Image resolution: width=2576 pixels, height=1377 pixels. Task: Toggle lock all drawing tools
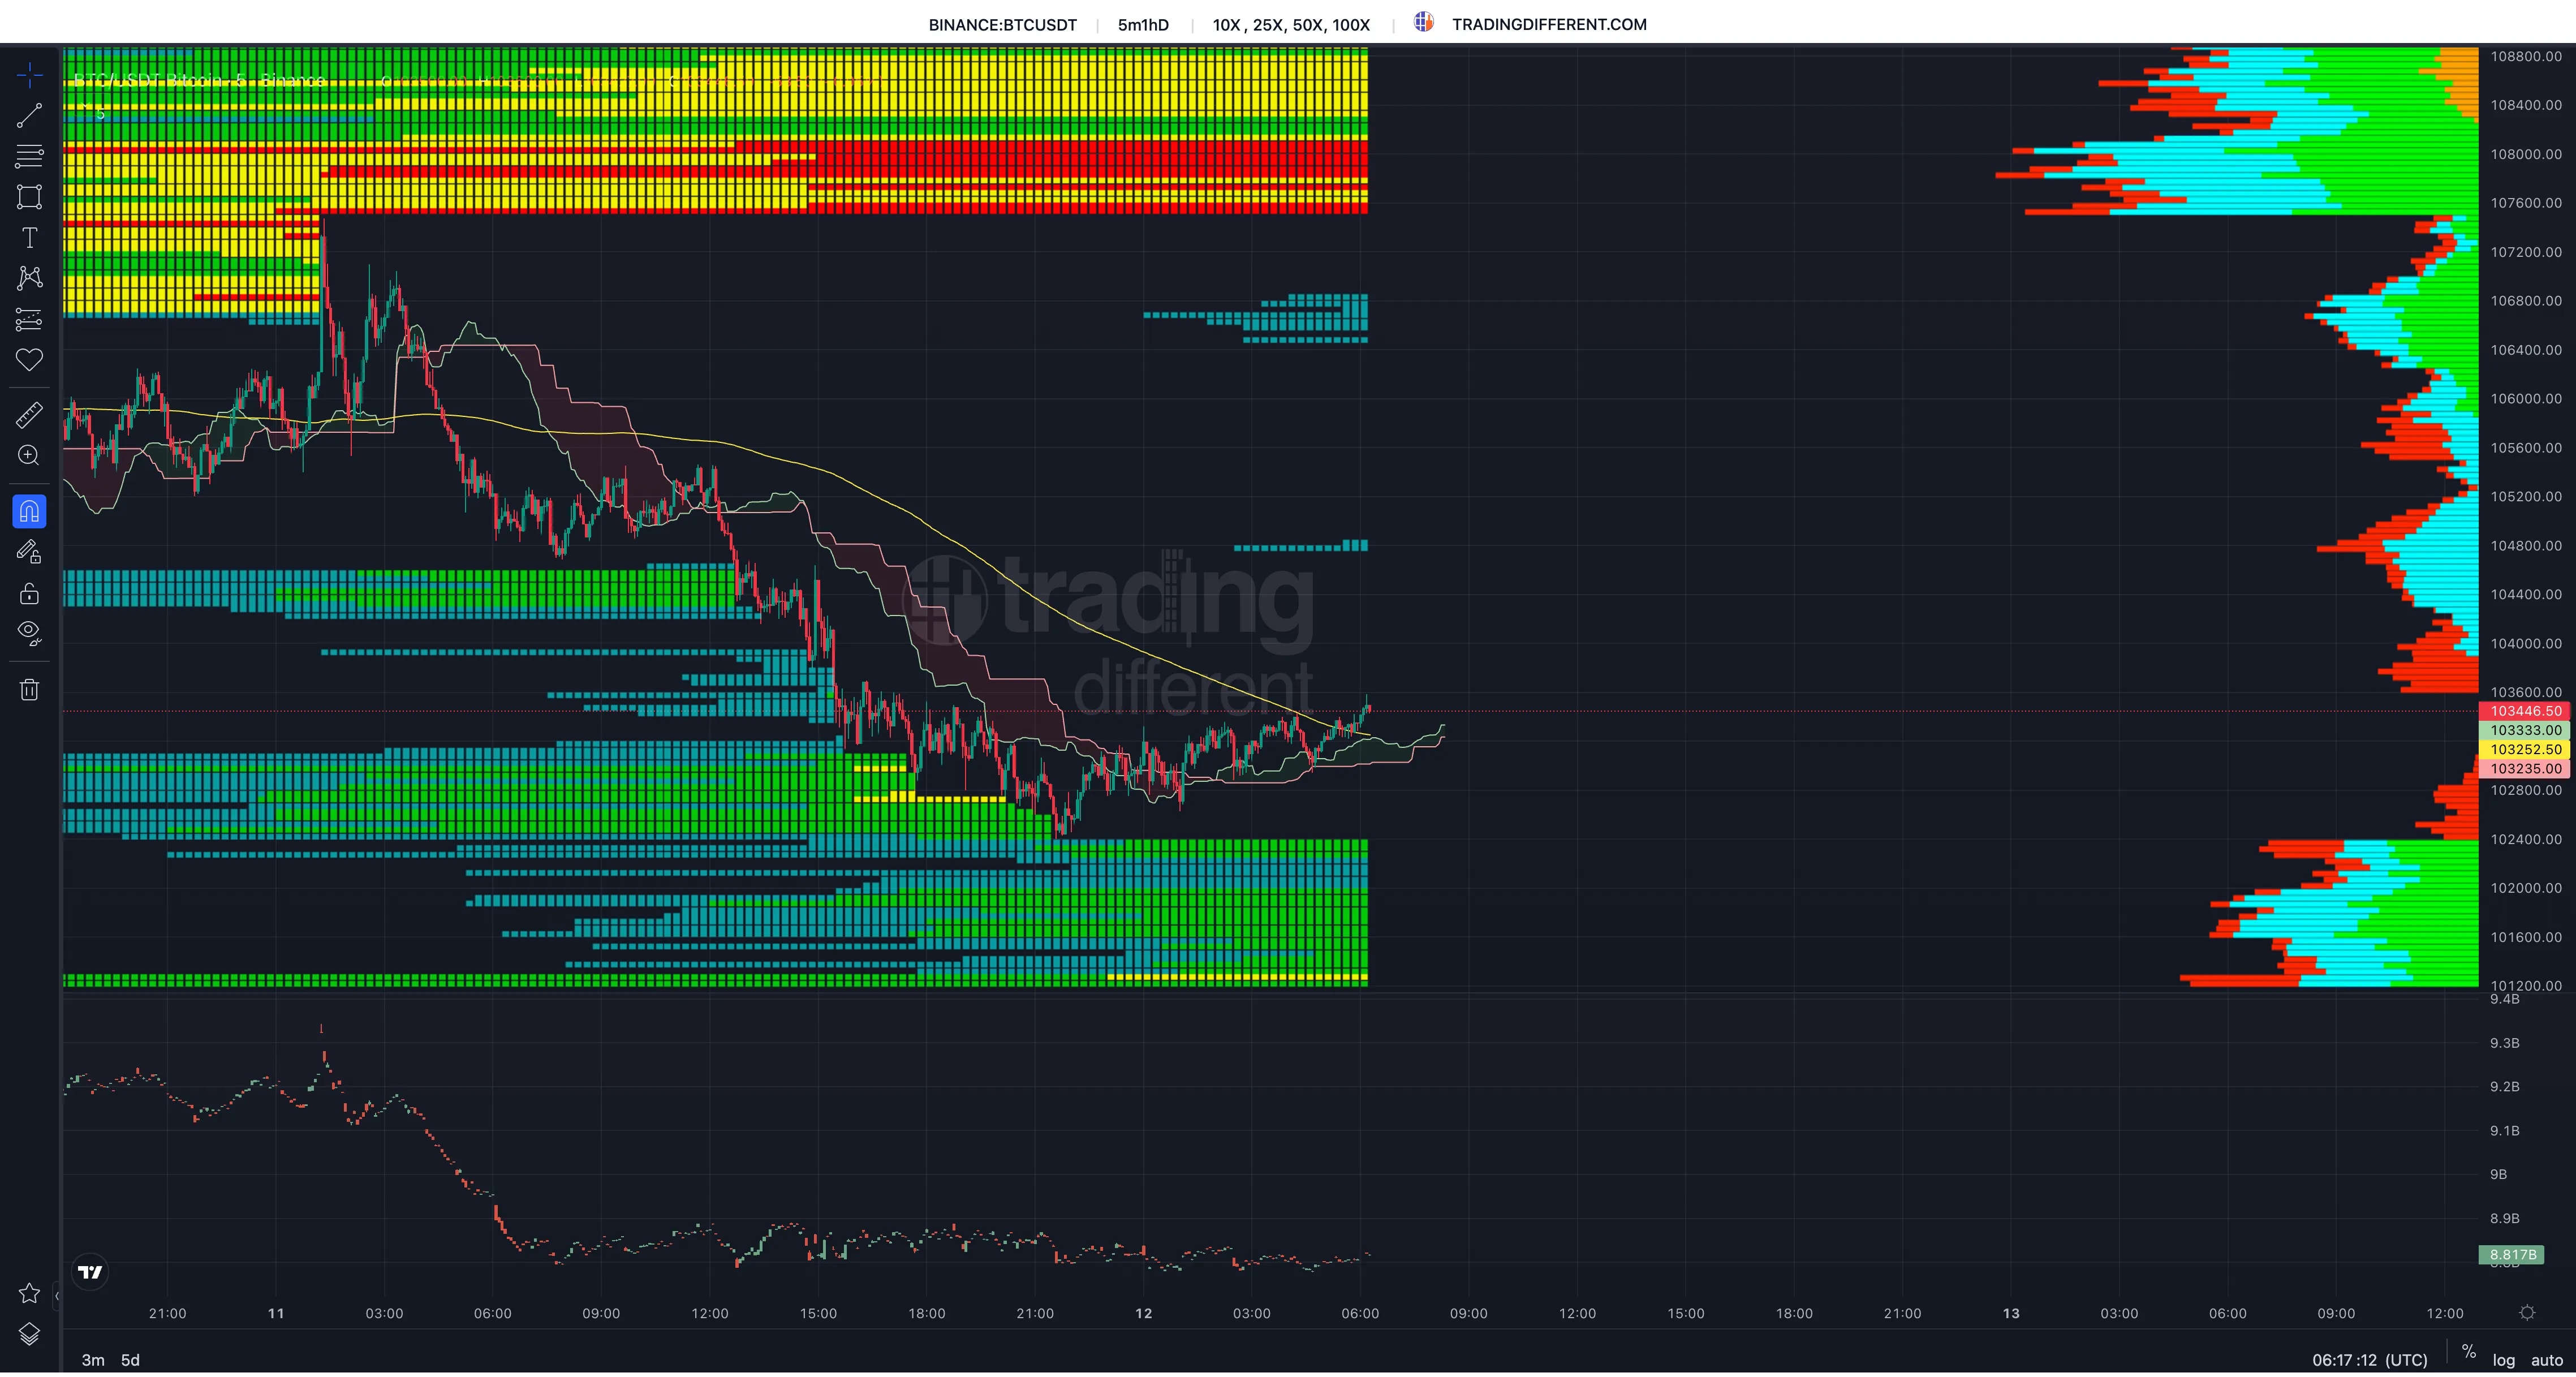click(29, 594)
